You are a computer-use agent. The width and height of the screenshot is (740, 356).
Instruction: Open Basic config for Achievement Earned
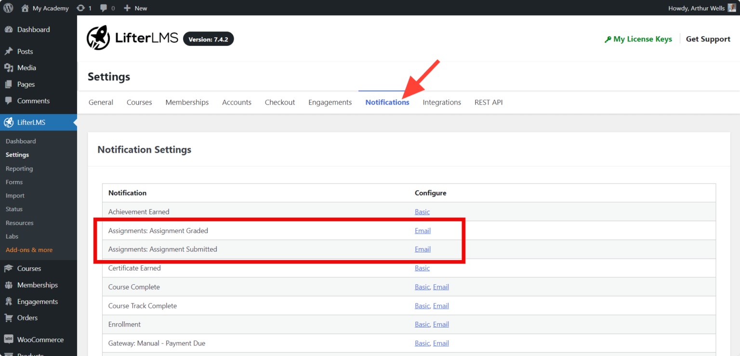coord(422,212)
